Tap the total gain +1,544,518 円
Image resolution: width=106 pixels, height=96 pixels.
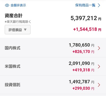pyautogui.click(x=87, y=29)
